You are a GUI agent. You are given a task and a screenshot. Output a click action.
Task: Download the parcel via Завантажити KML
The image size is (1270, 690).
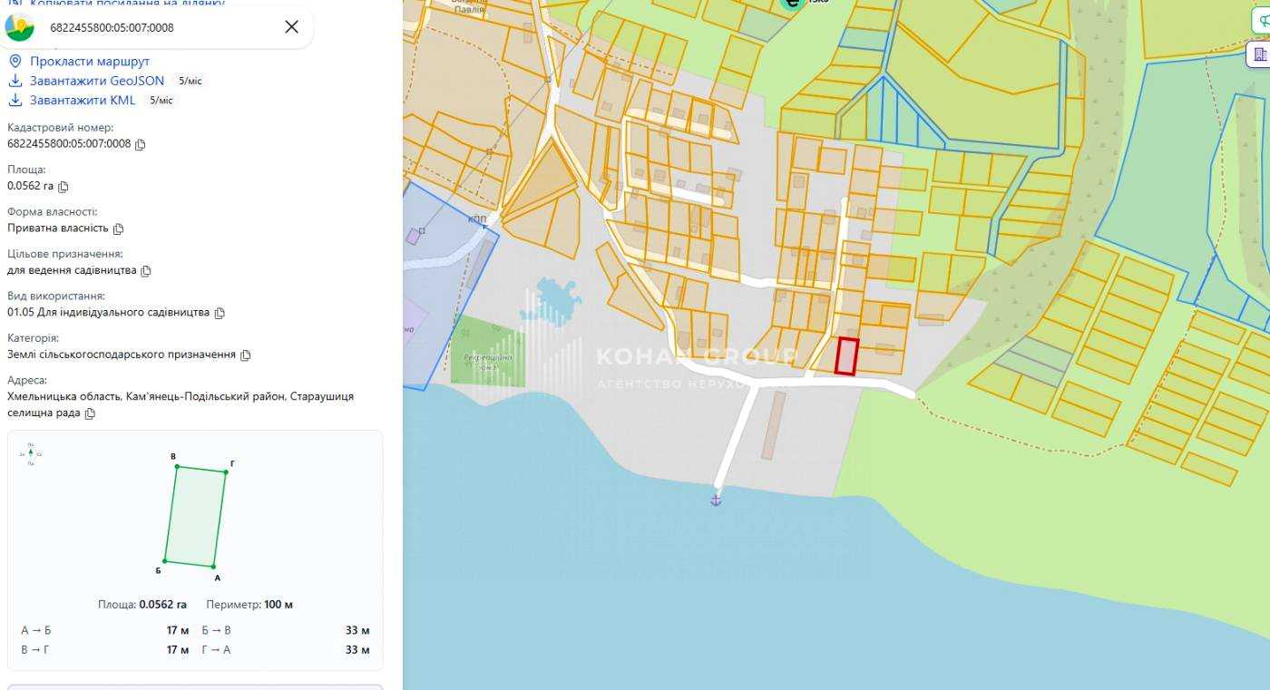(83, 100)
